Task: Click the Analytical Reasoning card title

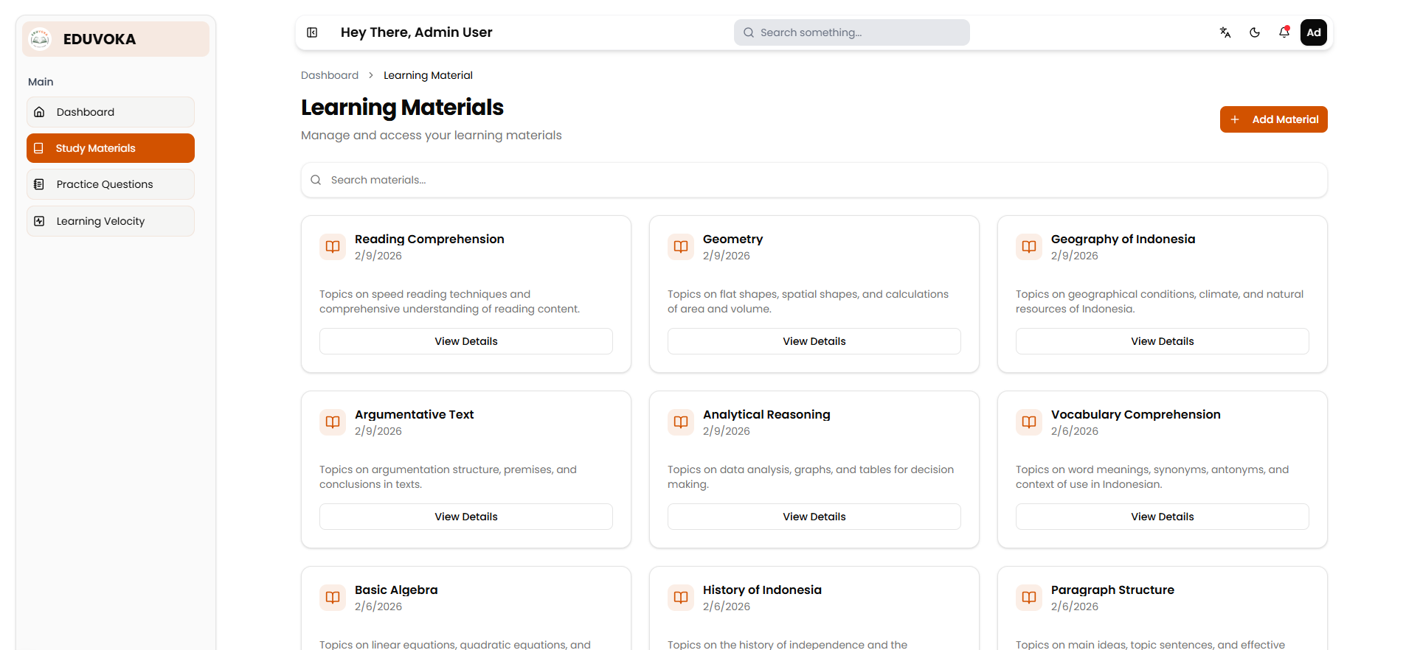Action: click(766, 414)
